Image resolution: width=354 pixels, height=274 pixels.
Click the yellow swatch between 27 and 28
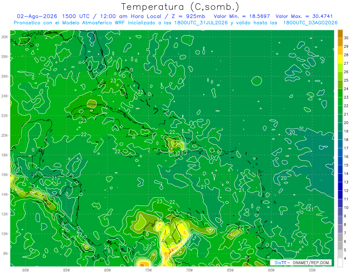tap(340, 59)
